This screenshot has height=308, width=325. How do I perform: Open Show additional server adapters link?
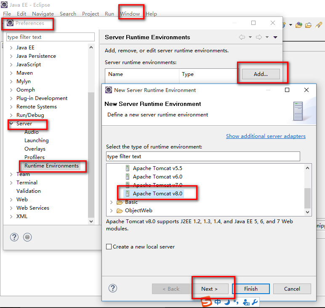(266, 136)
